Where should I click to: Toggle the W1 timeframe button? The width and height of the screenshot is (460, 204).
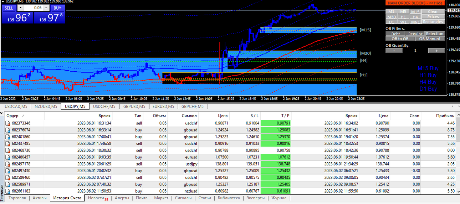(403, 22)
